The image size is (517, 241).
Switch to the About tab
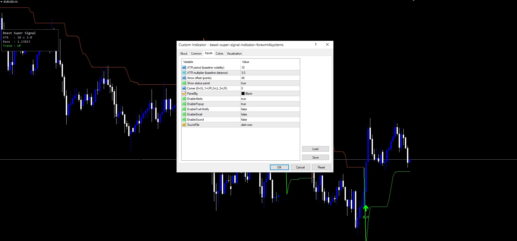point(184,54)
